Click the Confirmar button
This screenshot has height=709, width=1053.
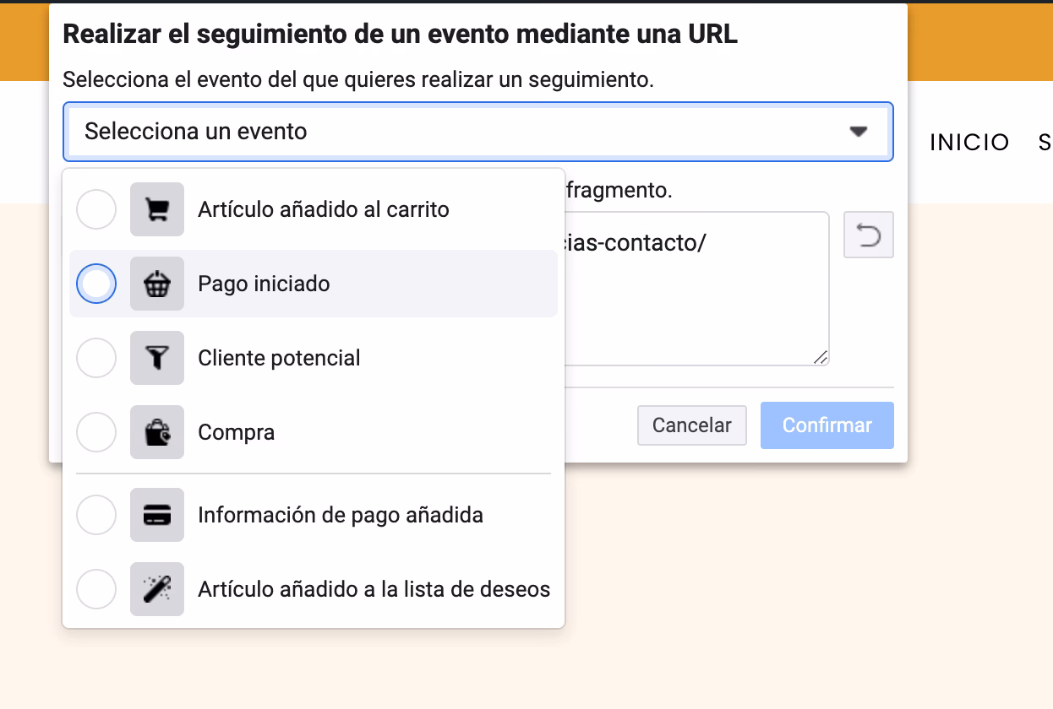pyautogui.click(x=827, y=425)
